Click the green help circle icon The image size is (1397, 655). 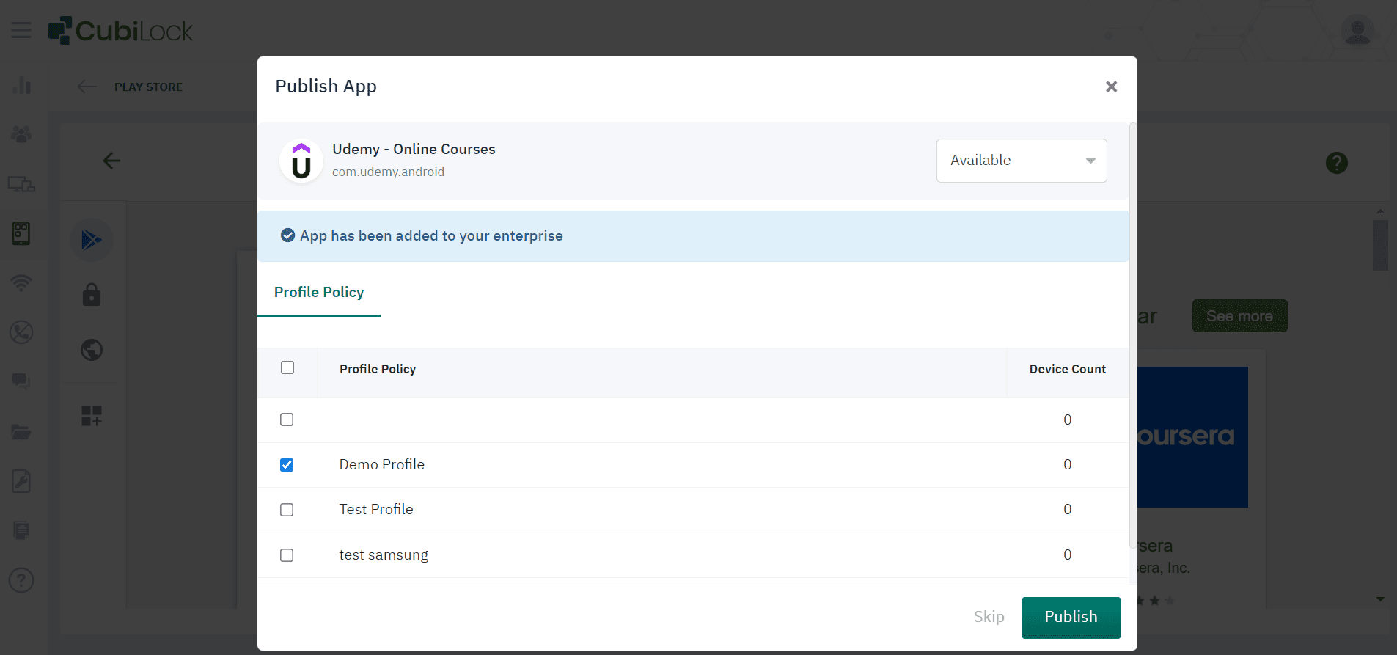pyautogui.click(x=1337, y=163)
